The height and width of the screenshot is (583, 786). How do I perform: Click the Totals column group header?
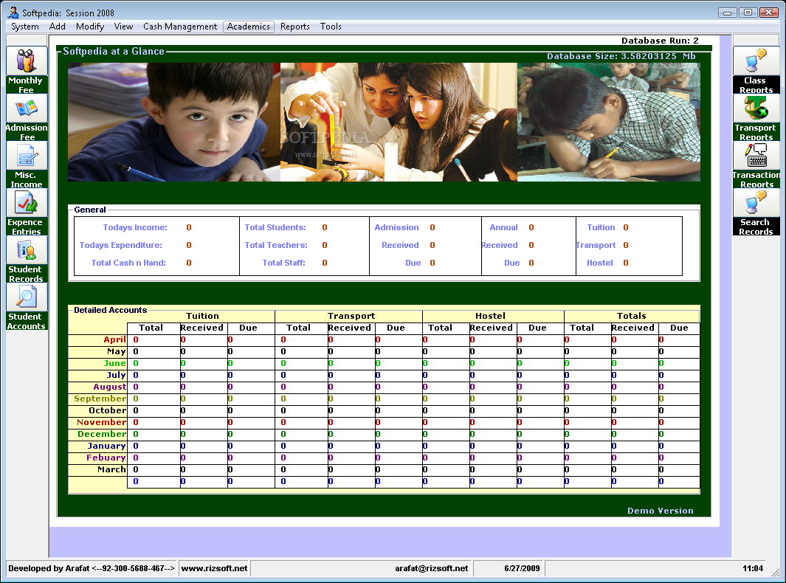click(x=632, y=316)
